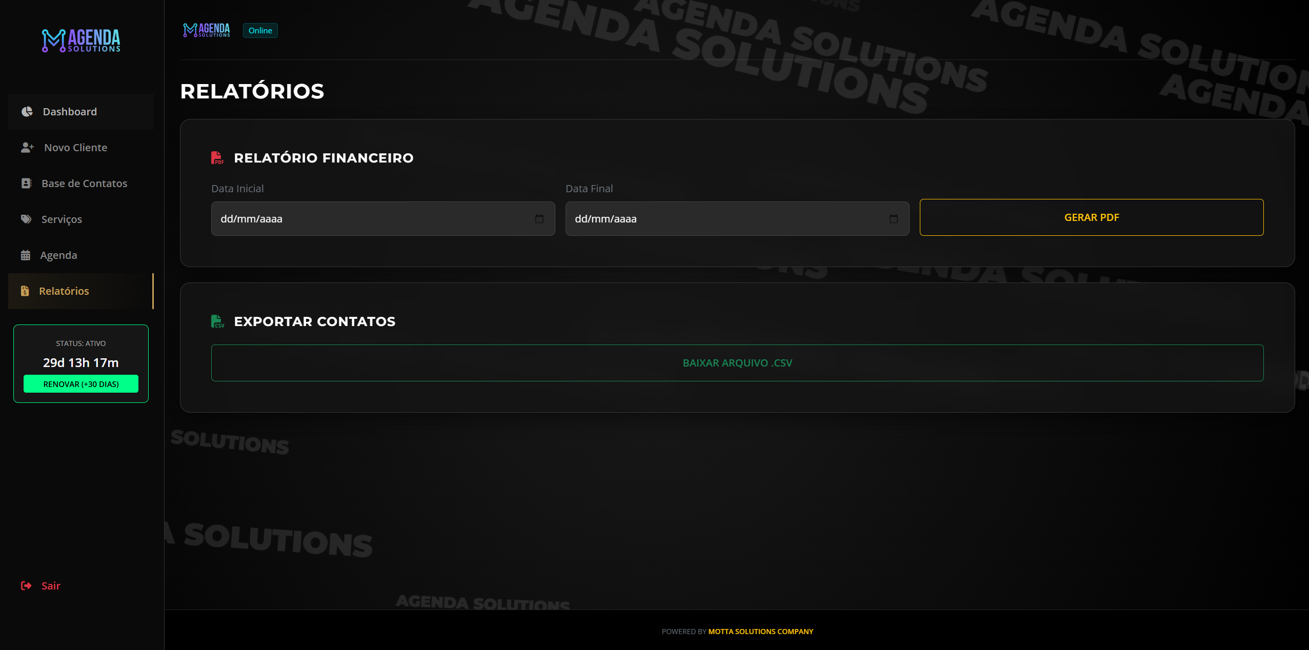This screenshot has width=1309, height=650.
Task: Click the Agenda calendar icon in sidebar
Action: point(26,255)
